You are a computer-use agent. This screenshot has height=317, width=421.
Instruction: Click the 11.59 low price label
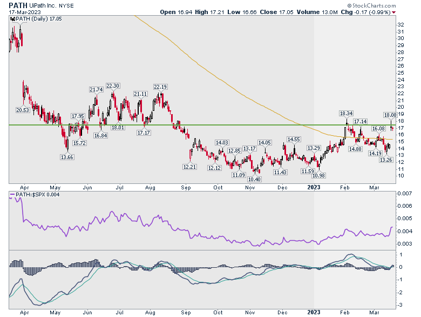308,171
